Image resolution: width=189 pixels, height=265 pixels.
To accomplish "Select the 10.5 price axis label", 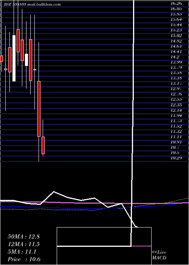I will click(x=175, y=153).
